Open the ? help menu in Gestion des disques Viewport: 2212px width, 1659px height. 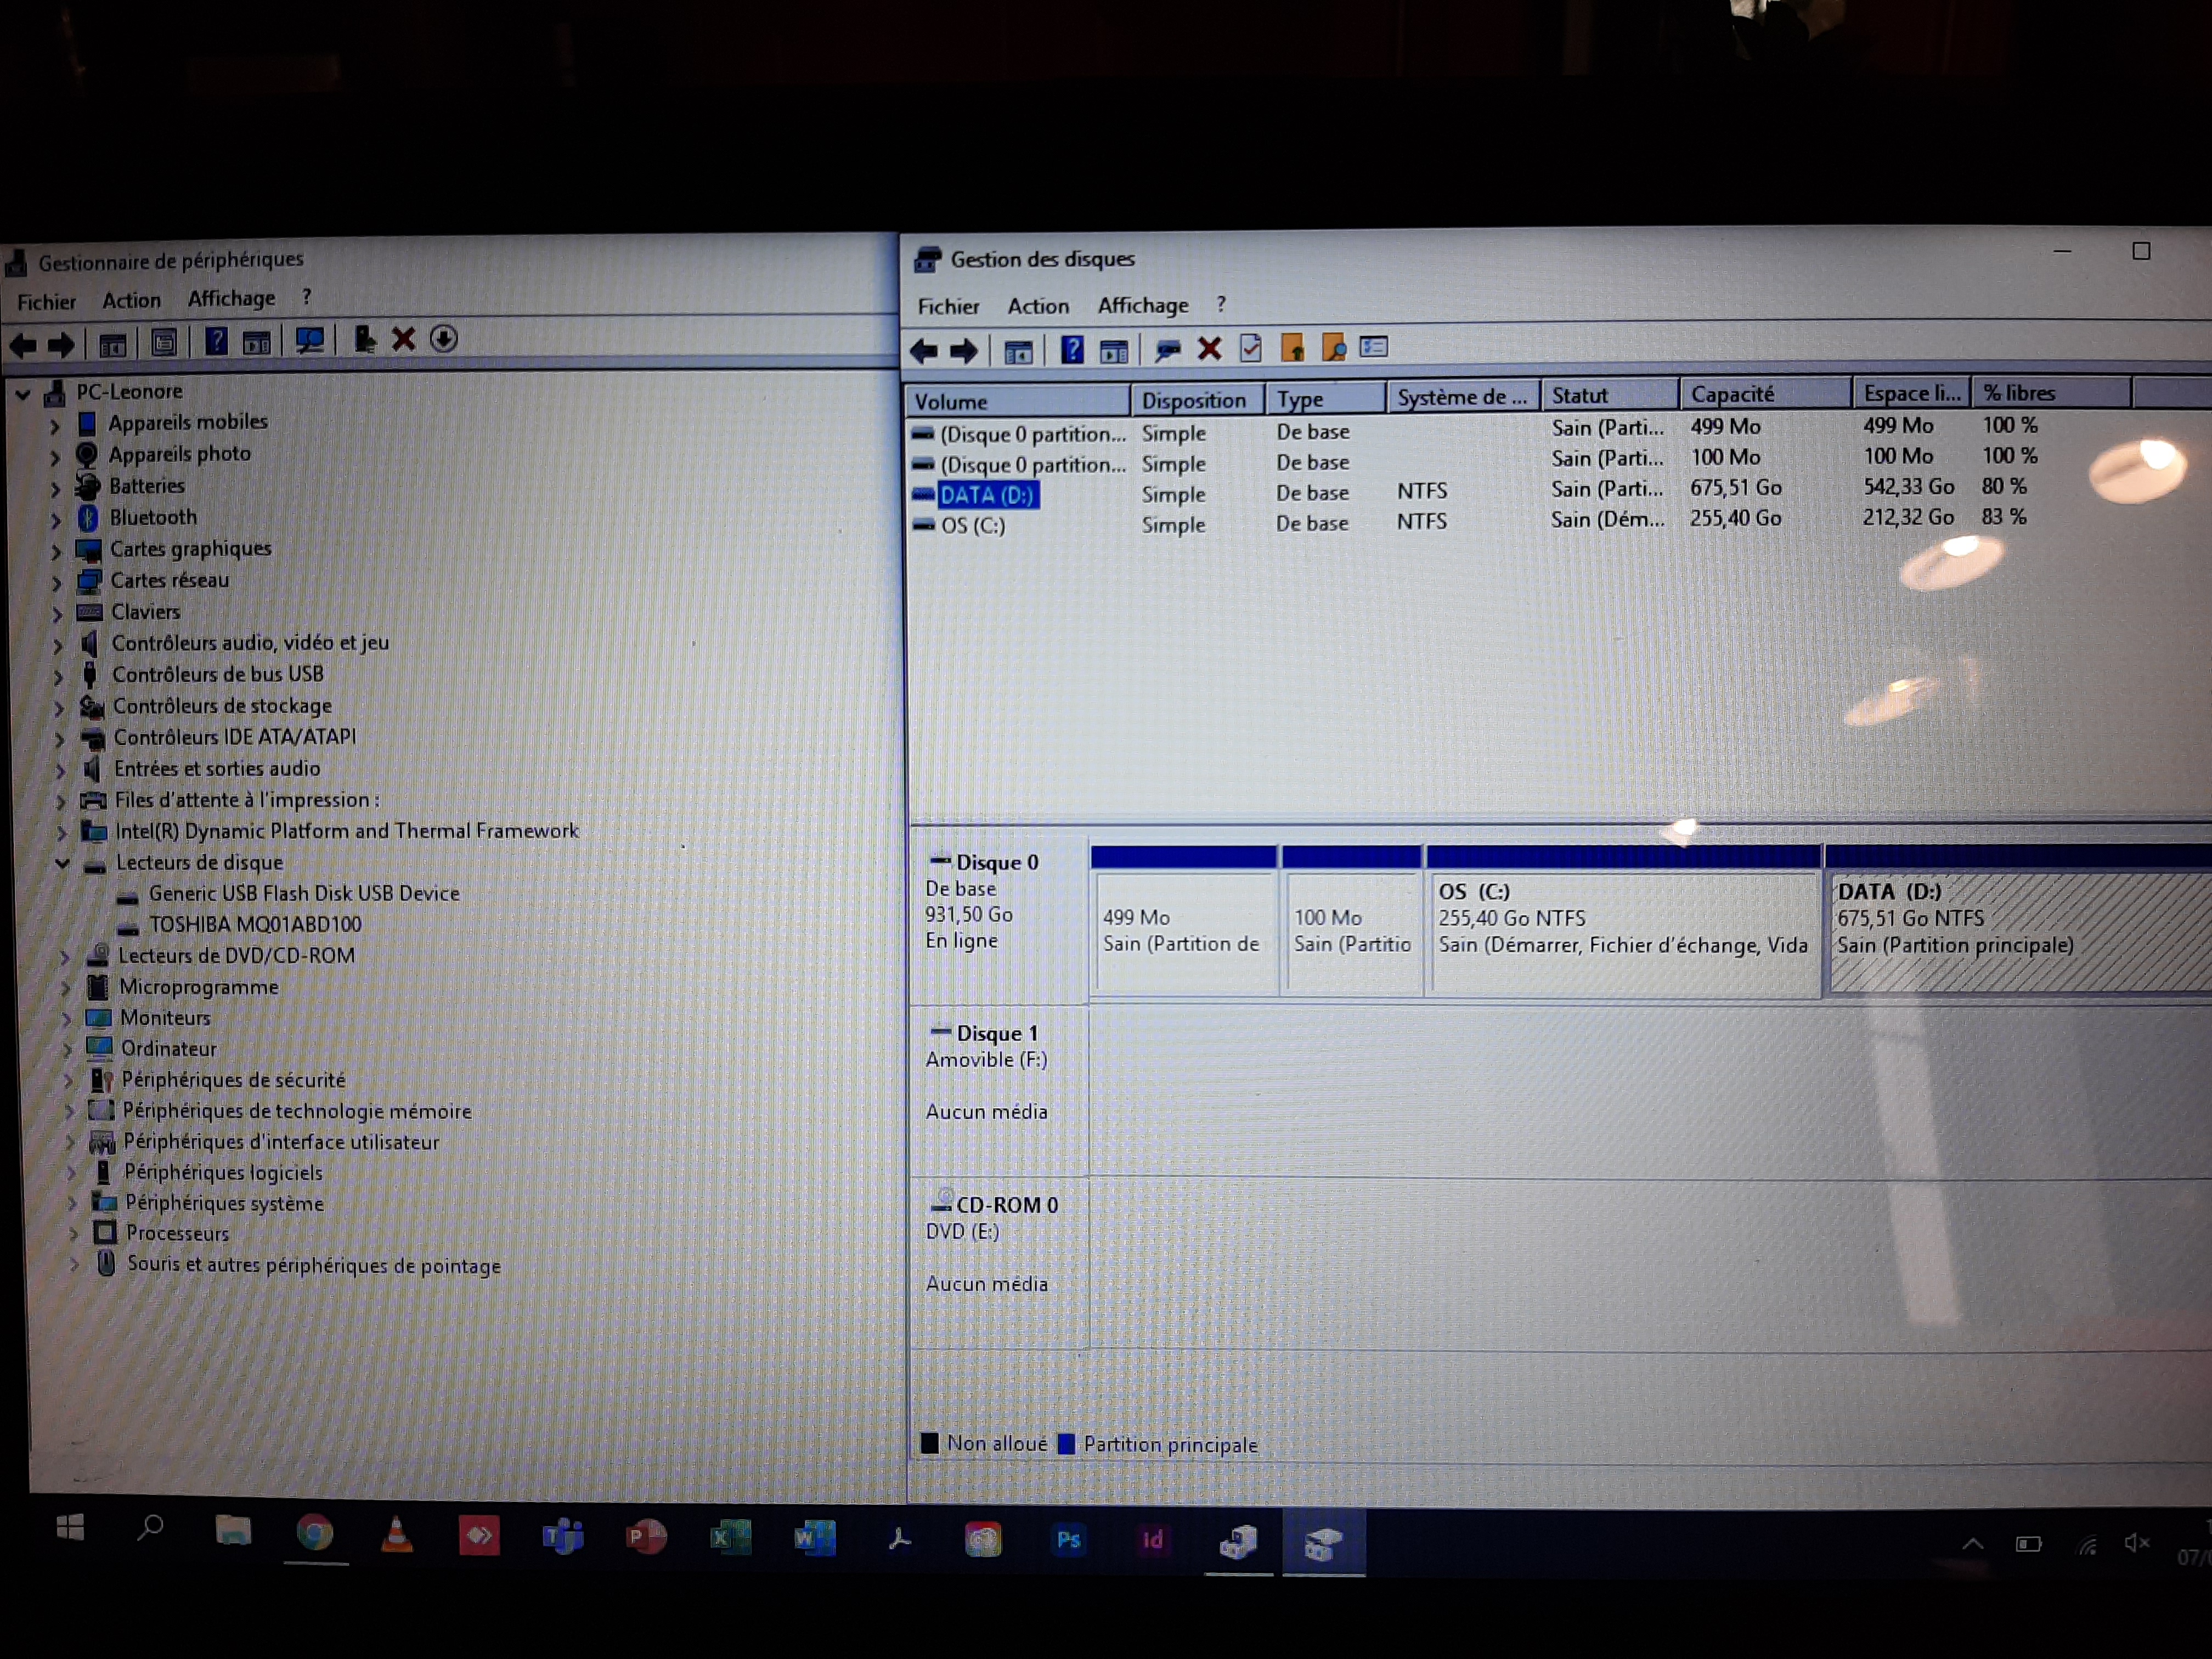pos(1220,304)
